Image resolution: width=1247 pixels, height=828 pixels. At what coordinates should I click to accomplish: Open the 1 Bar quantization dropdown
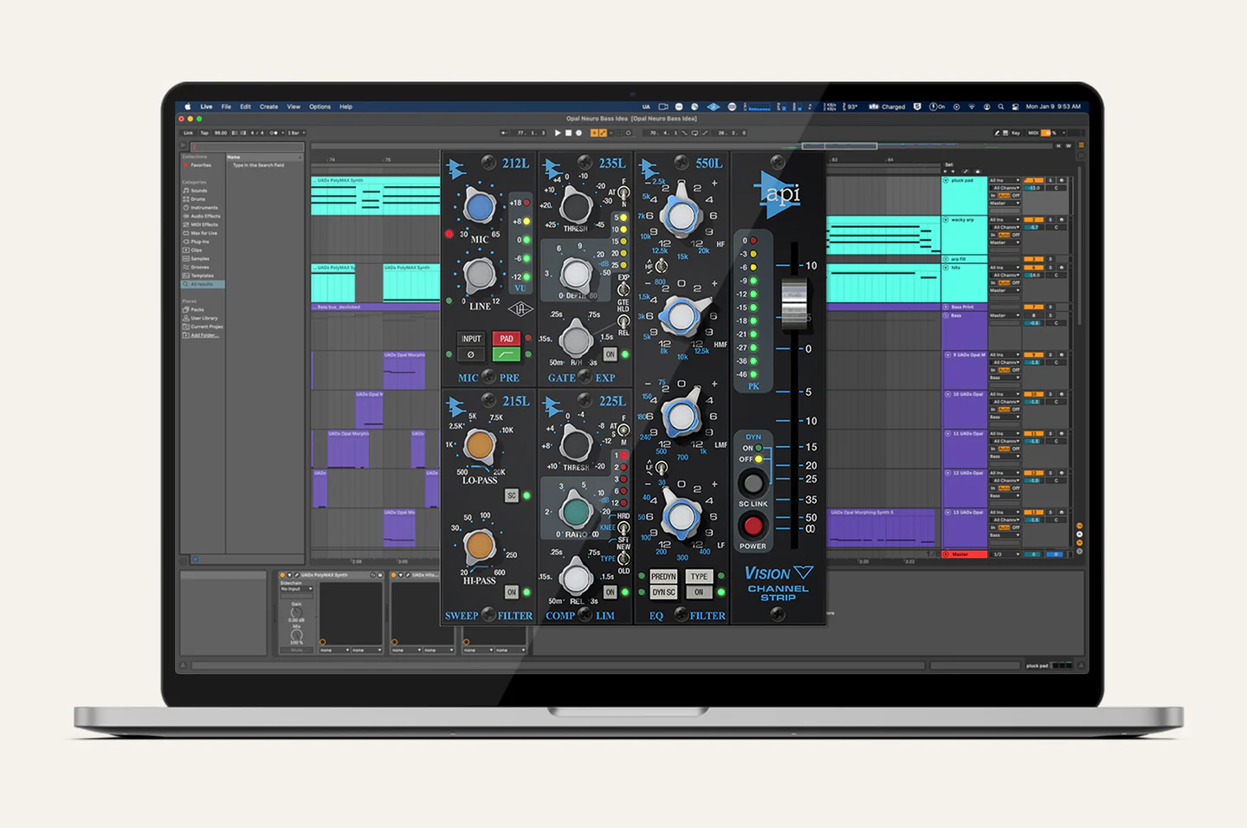click(x=295, y=133)
